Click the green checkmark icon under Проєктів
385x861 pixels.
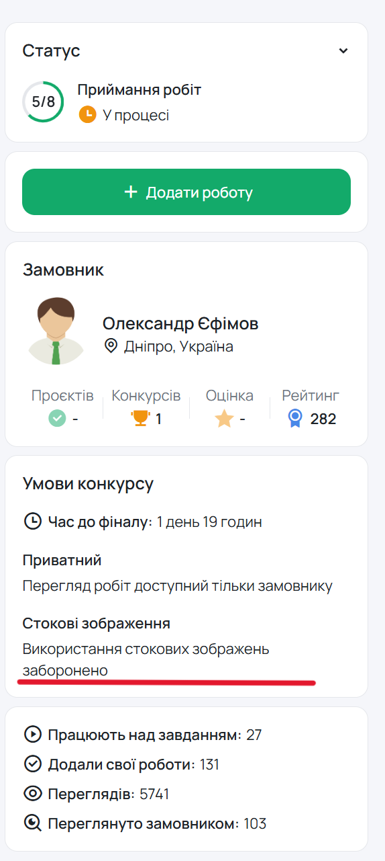pos(57,419)
